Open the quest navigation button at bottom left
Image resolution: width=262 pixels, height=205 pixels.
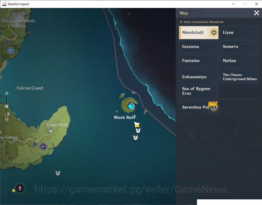[20, 188]
